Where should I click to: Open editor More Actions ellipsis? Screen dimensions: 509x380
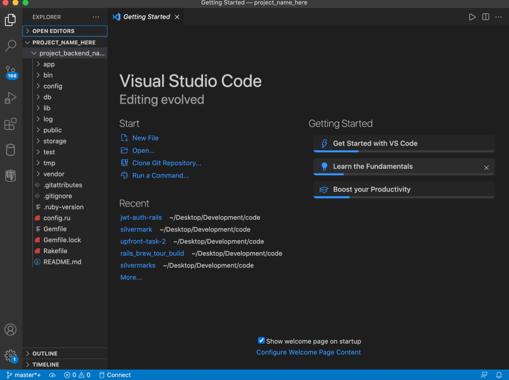pyautogui.click(x=499, y=17)
